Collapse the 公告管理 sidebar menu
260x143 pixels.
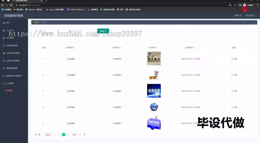tap(24, 83)
